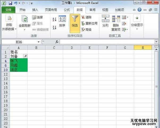Click the select-all corner triangle

point(6,48)
